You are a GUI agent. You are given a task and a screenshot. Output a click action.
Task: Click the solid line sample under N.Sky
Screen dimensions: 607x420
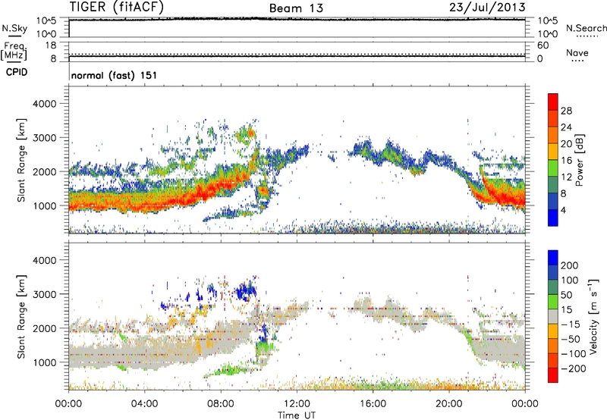pos(14,36)
